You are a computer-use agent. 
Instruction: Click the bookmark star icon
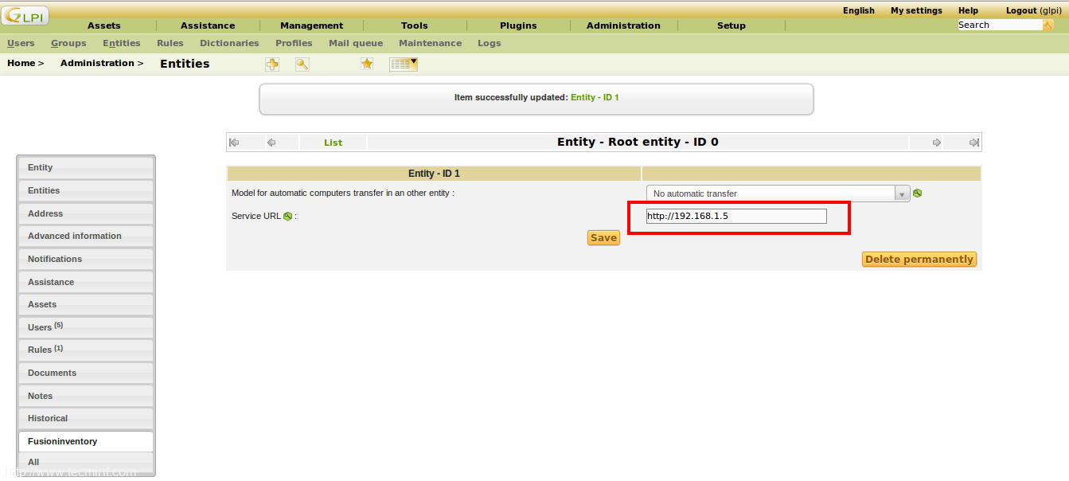coord(367,64)
